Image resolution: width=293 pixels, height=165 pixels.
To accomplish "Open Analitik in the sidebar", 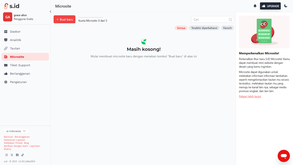I will tap(15, 40).
